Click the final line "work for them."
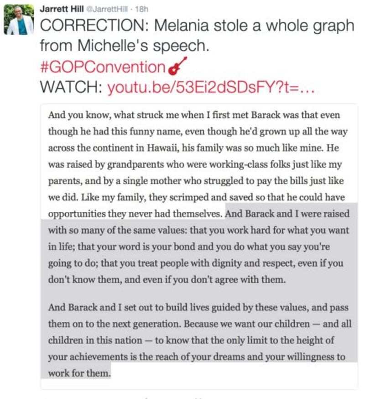Image resolution: width=365 pixels, height=399 pixels. click(79, 373)
